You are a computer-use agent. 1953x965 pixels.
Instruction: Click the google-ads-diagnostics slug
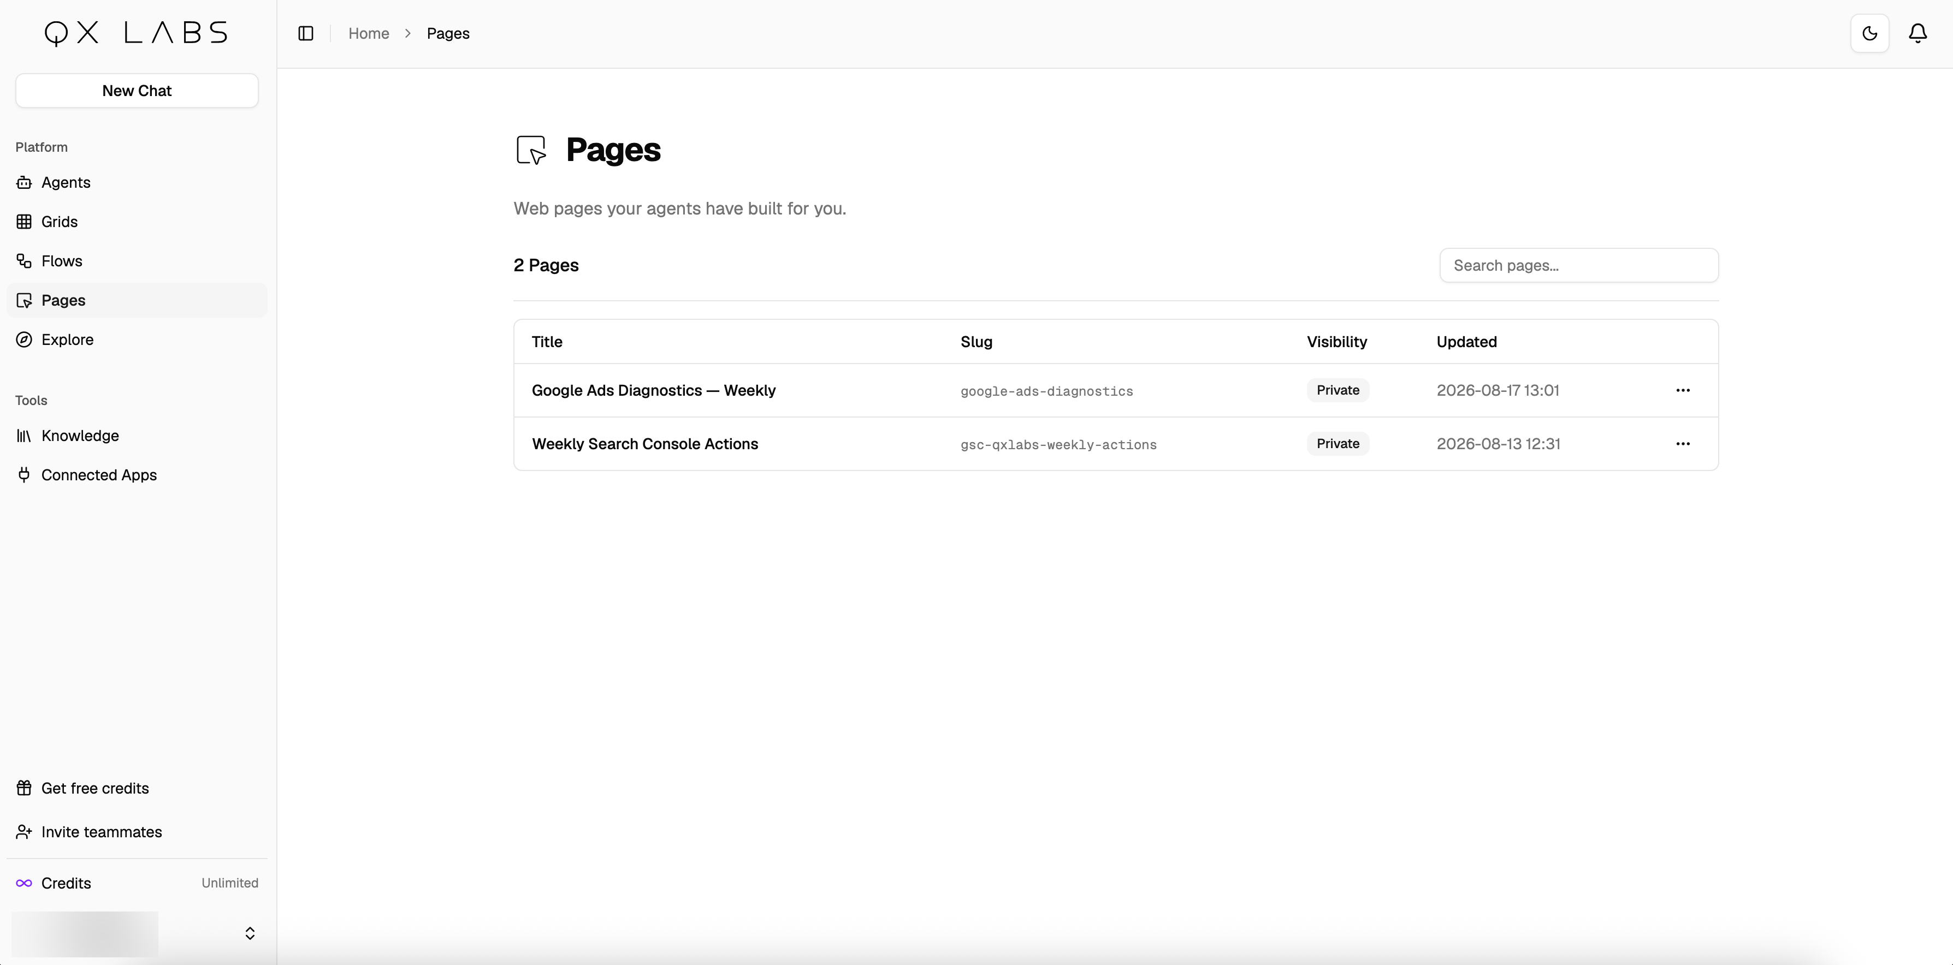[1046, 391]
